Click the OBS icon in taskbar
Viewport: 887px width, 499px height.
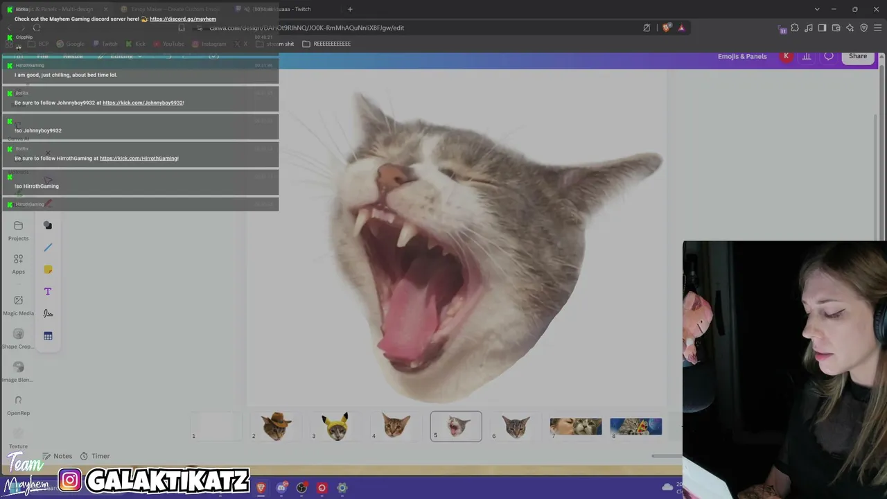pos(301,488)
